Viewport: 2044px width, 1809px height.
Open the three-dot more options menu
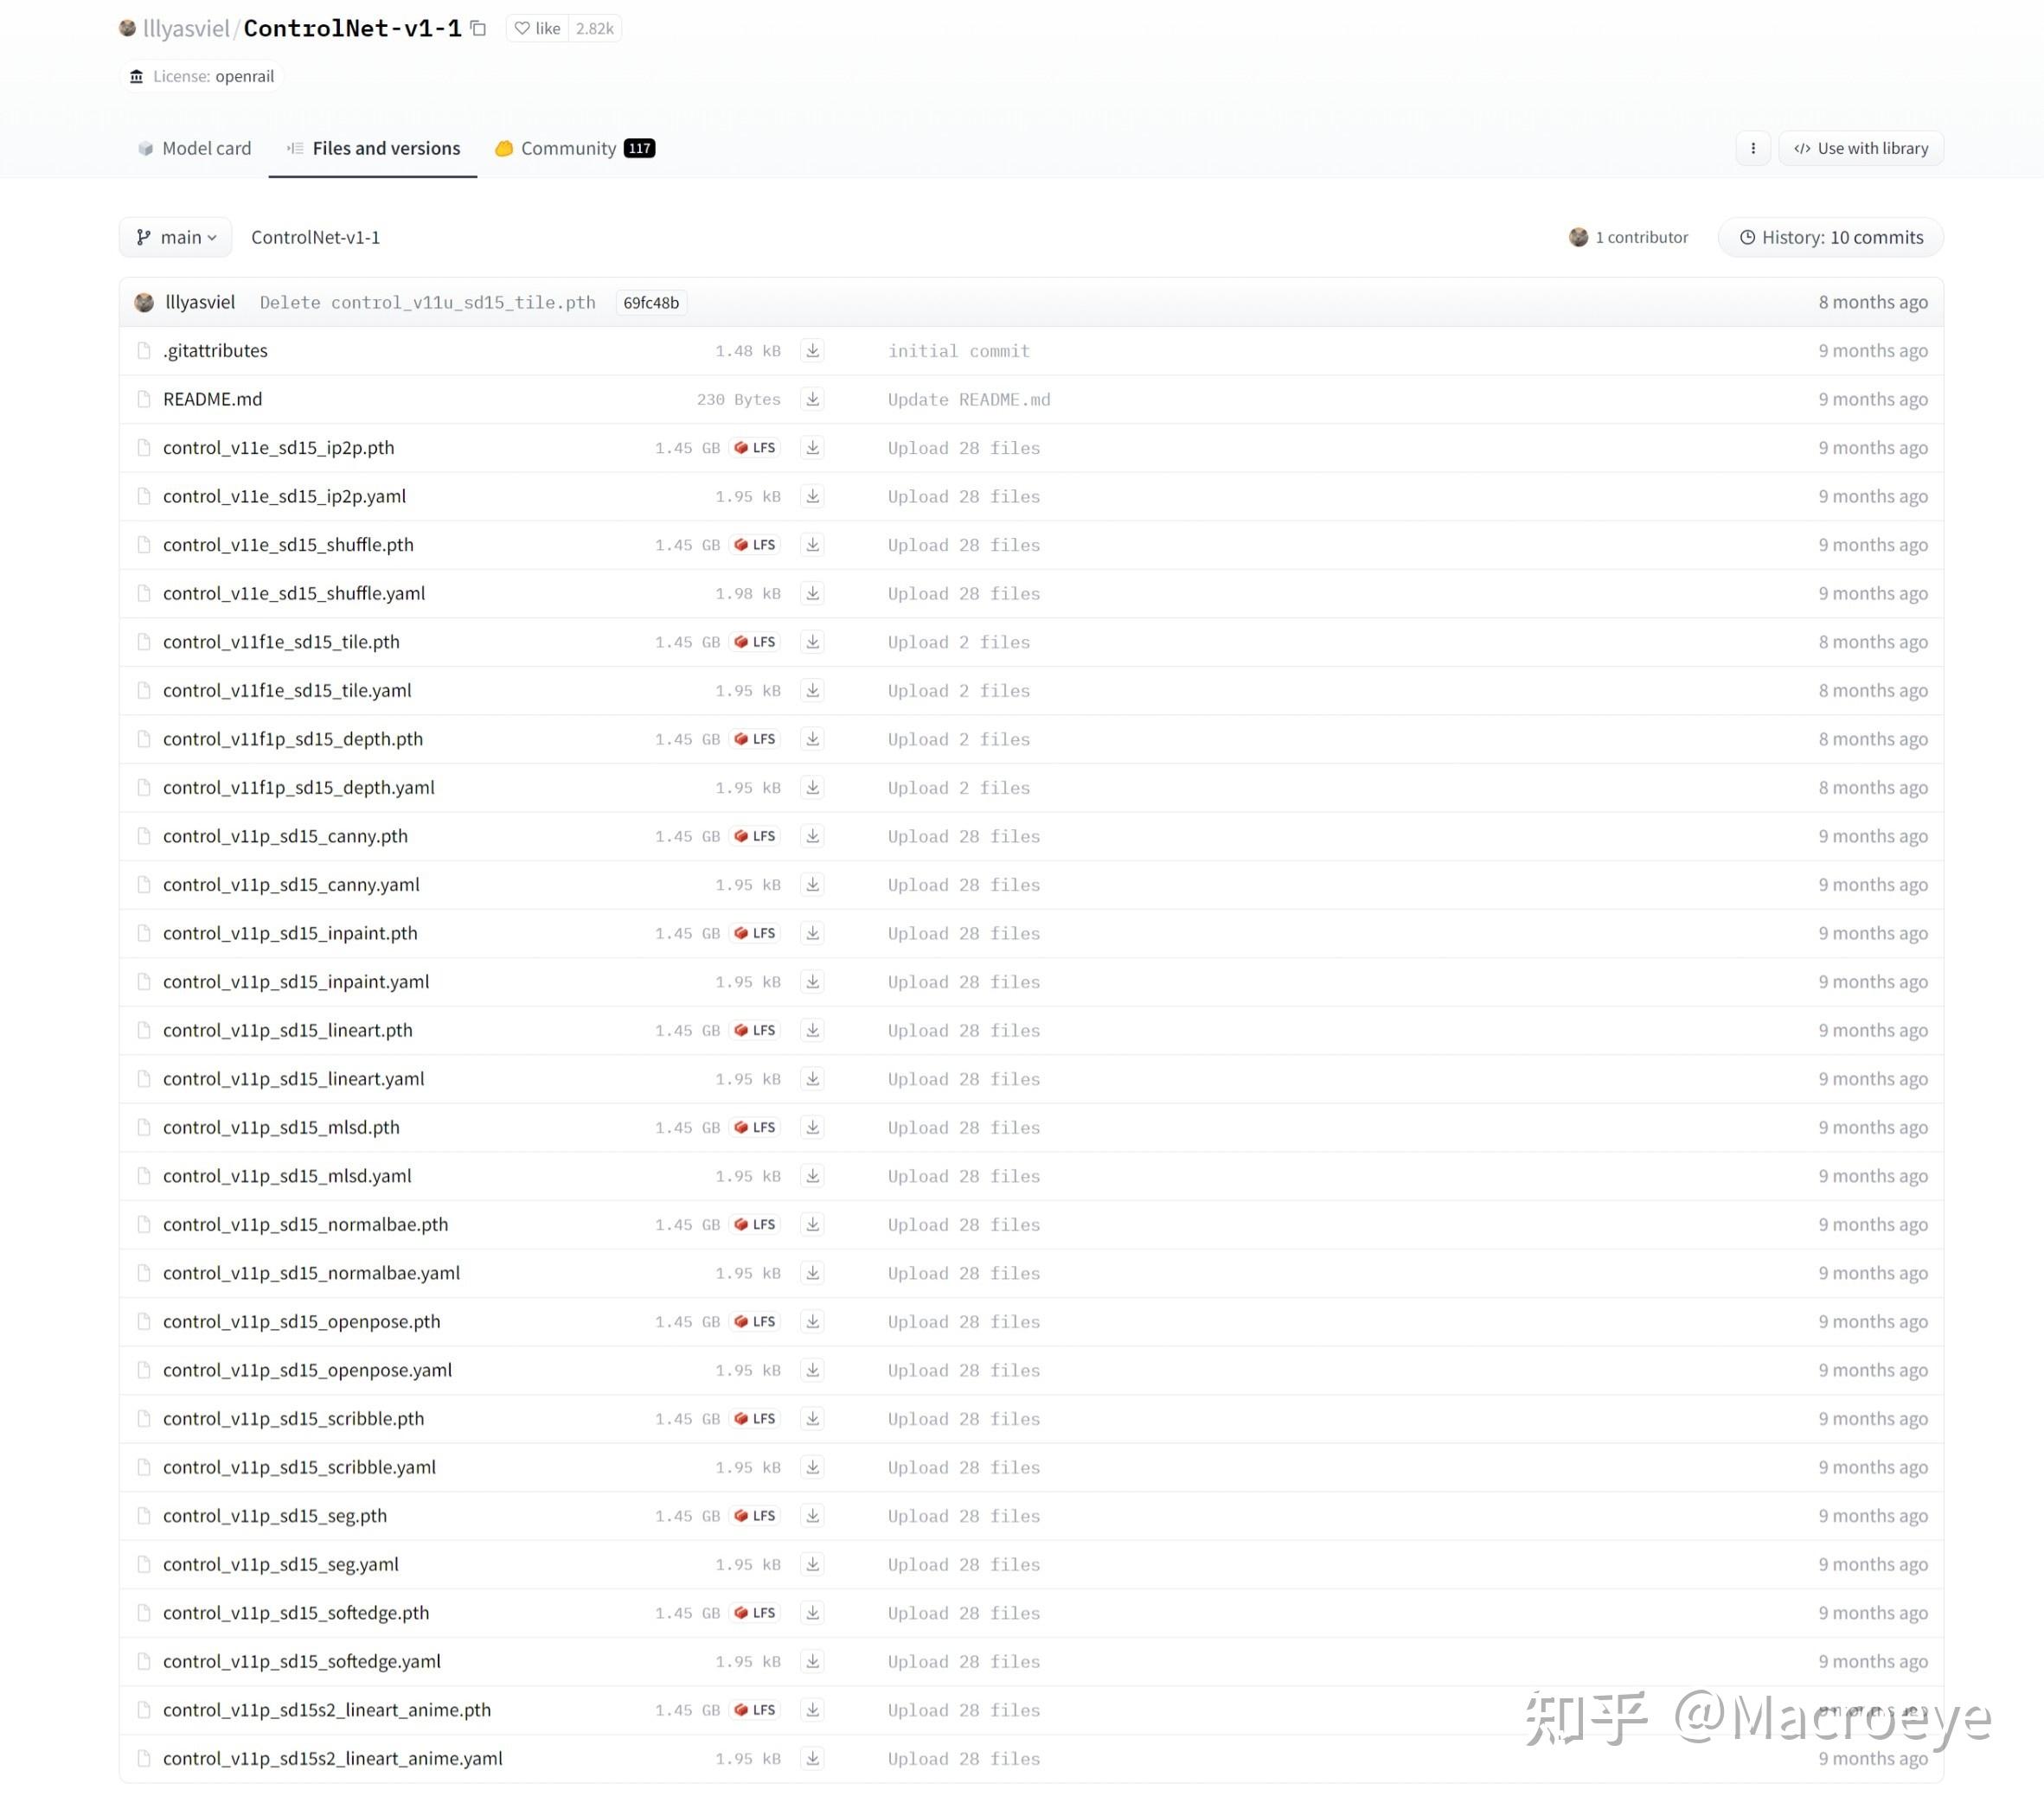[1753, 148]
